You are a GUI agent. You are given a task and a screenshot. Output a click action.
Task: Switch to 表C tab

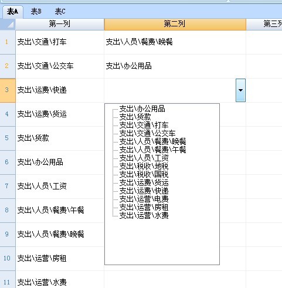point(60,12)
